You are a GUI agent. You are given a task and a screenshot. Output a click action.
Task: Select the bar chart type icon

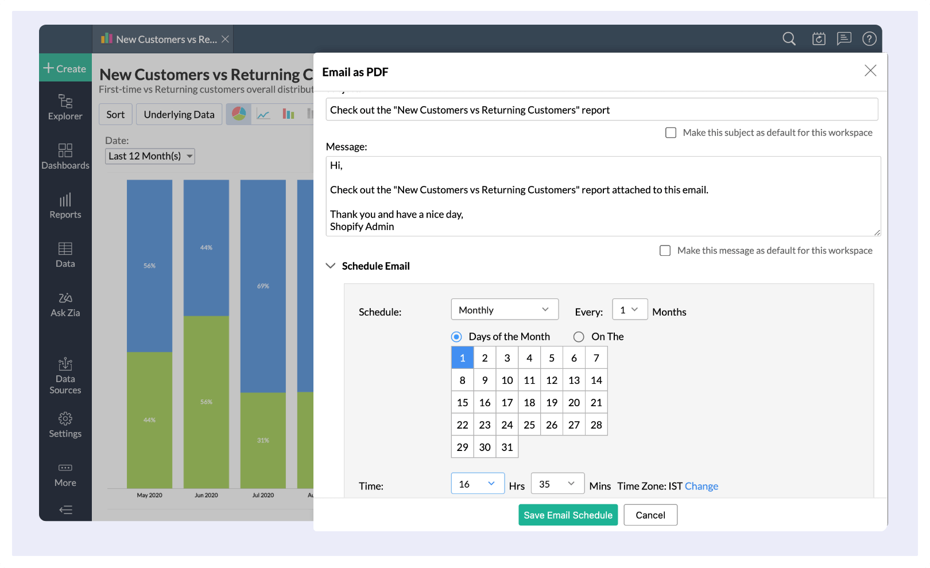[x=288, y=114]
